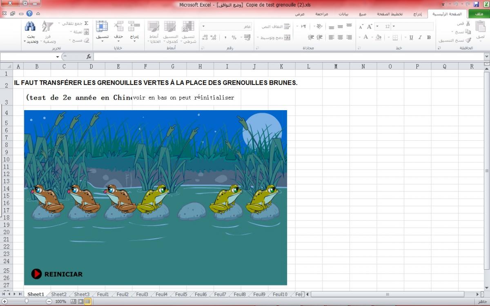Toggle Bold formatting button
The image size is (490, 306).
click(429, 38)
